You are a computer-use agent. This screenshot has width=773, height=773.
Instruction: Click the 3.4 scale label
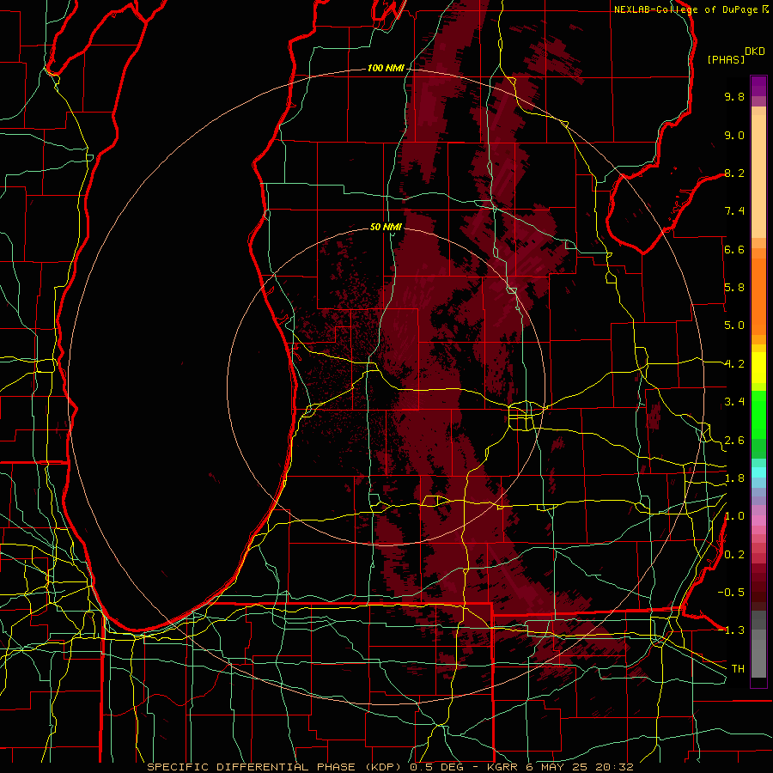734,402
